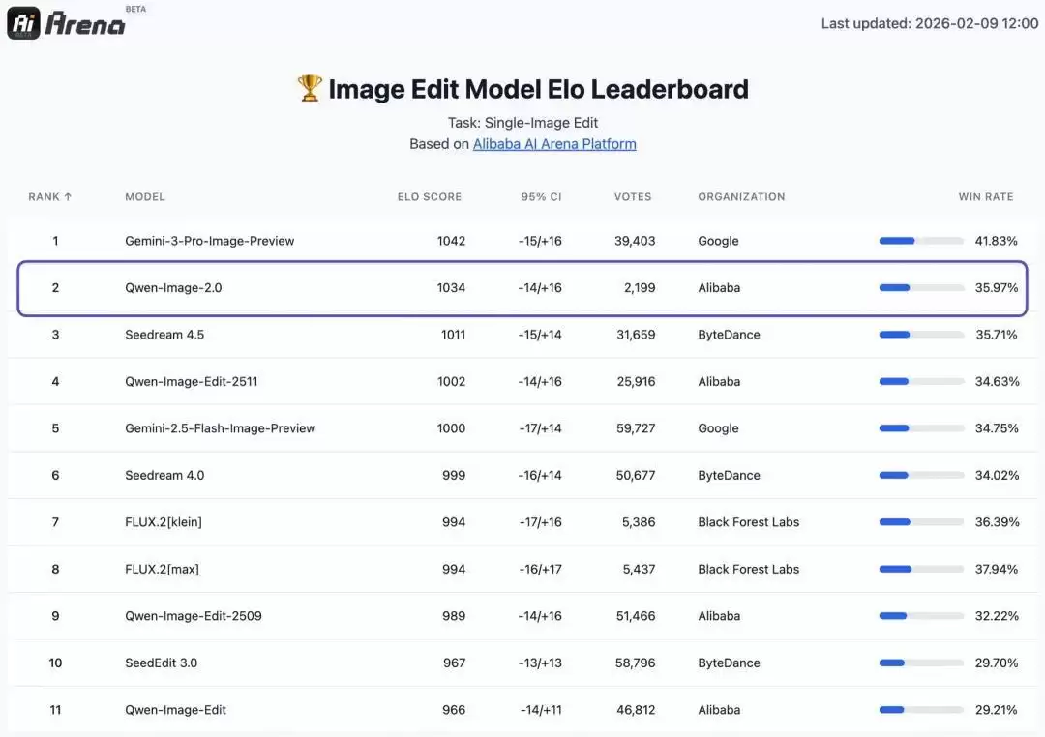
Task: Click the Model column header
Action: [x=145, y=197]
